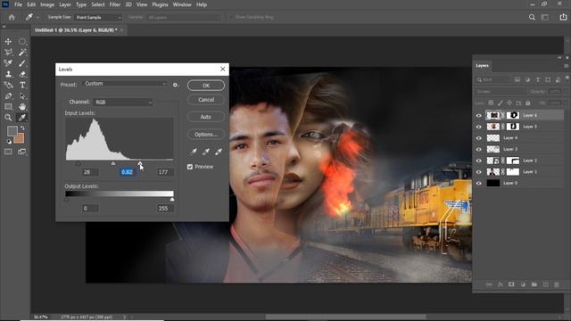
Task: Click OK in the Levels dialog
Action: click(x=206, y=86)
